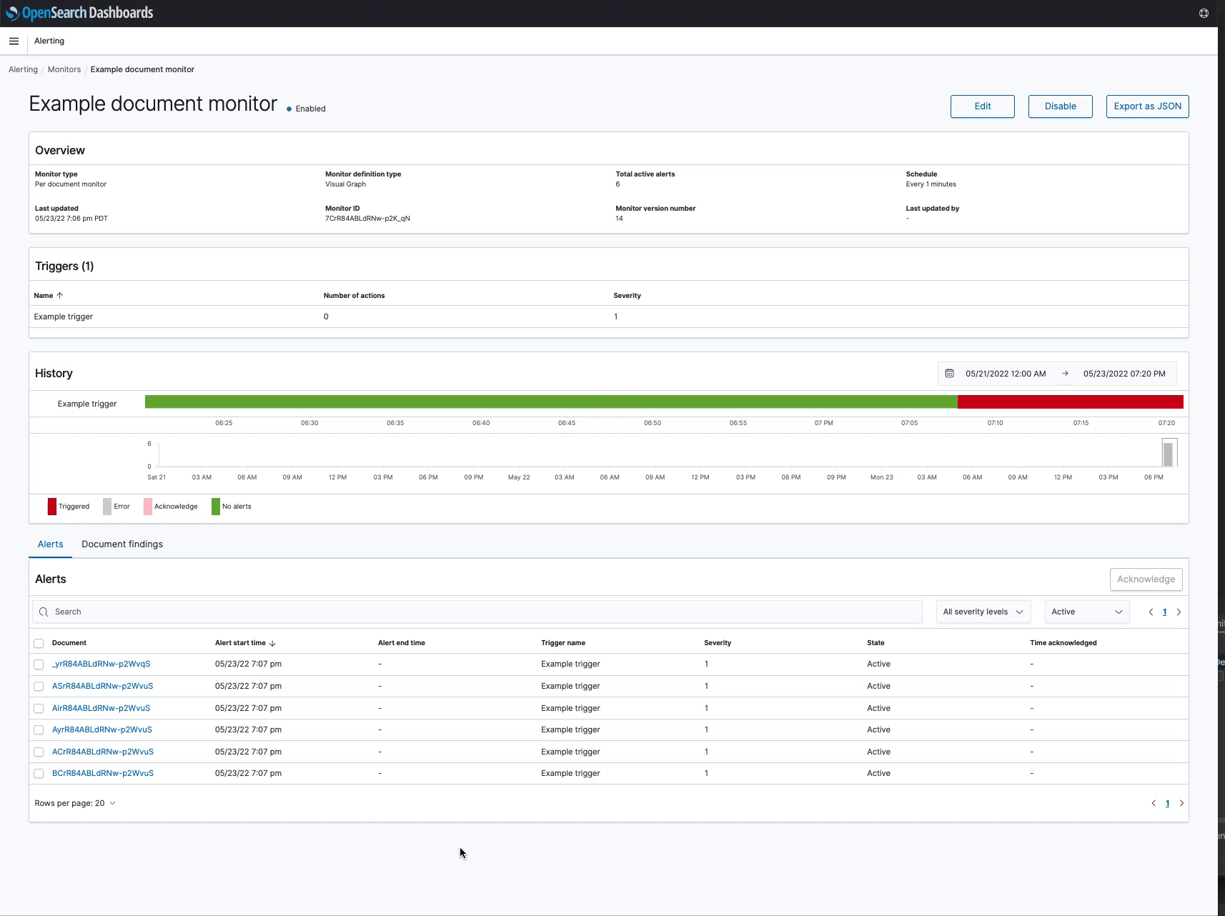Click page 1 link beside Active filter
The height and width of the screenshot is (916, 1225).
point(1165,612)
